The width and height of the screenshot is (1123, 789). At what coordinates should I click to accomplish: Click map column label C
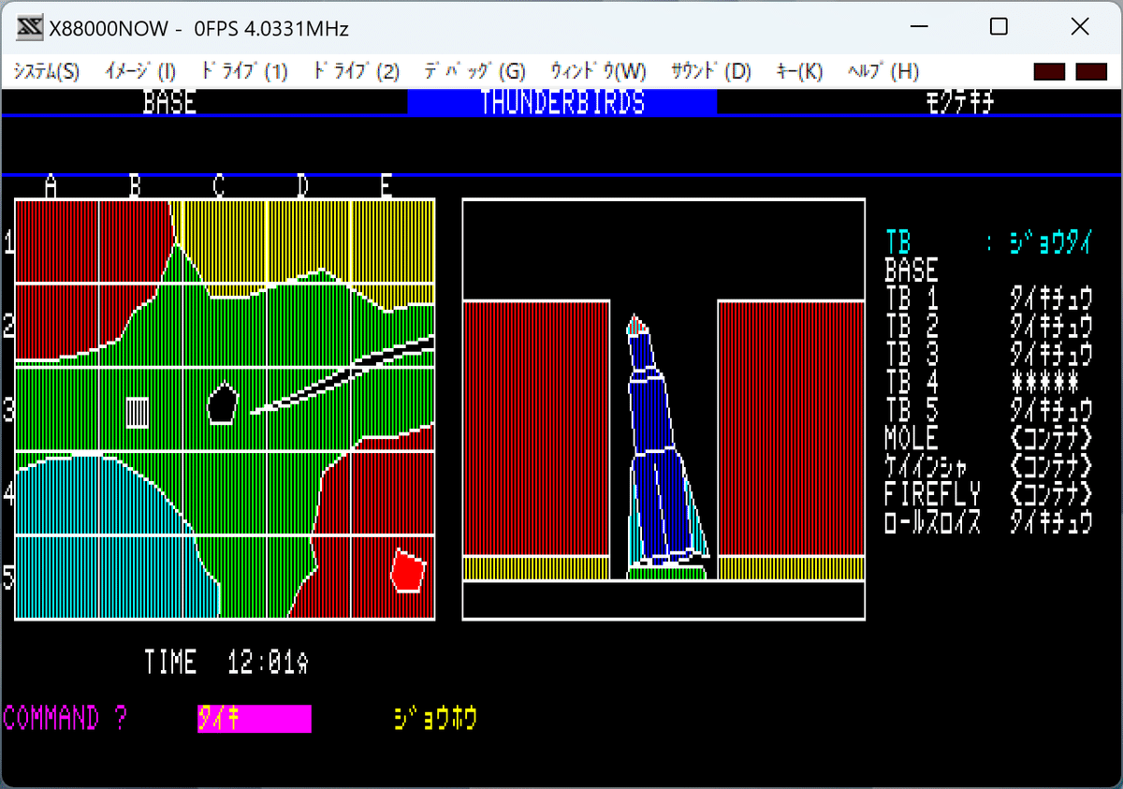click(x=219, y=186)
